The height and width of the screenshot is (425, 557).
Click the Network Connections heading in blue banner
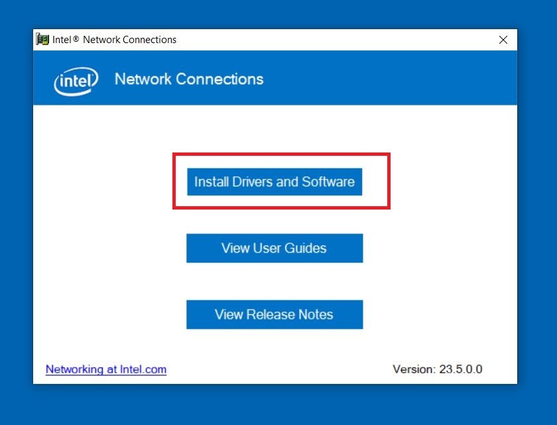click(x=189, y=80)
